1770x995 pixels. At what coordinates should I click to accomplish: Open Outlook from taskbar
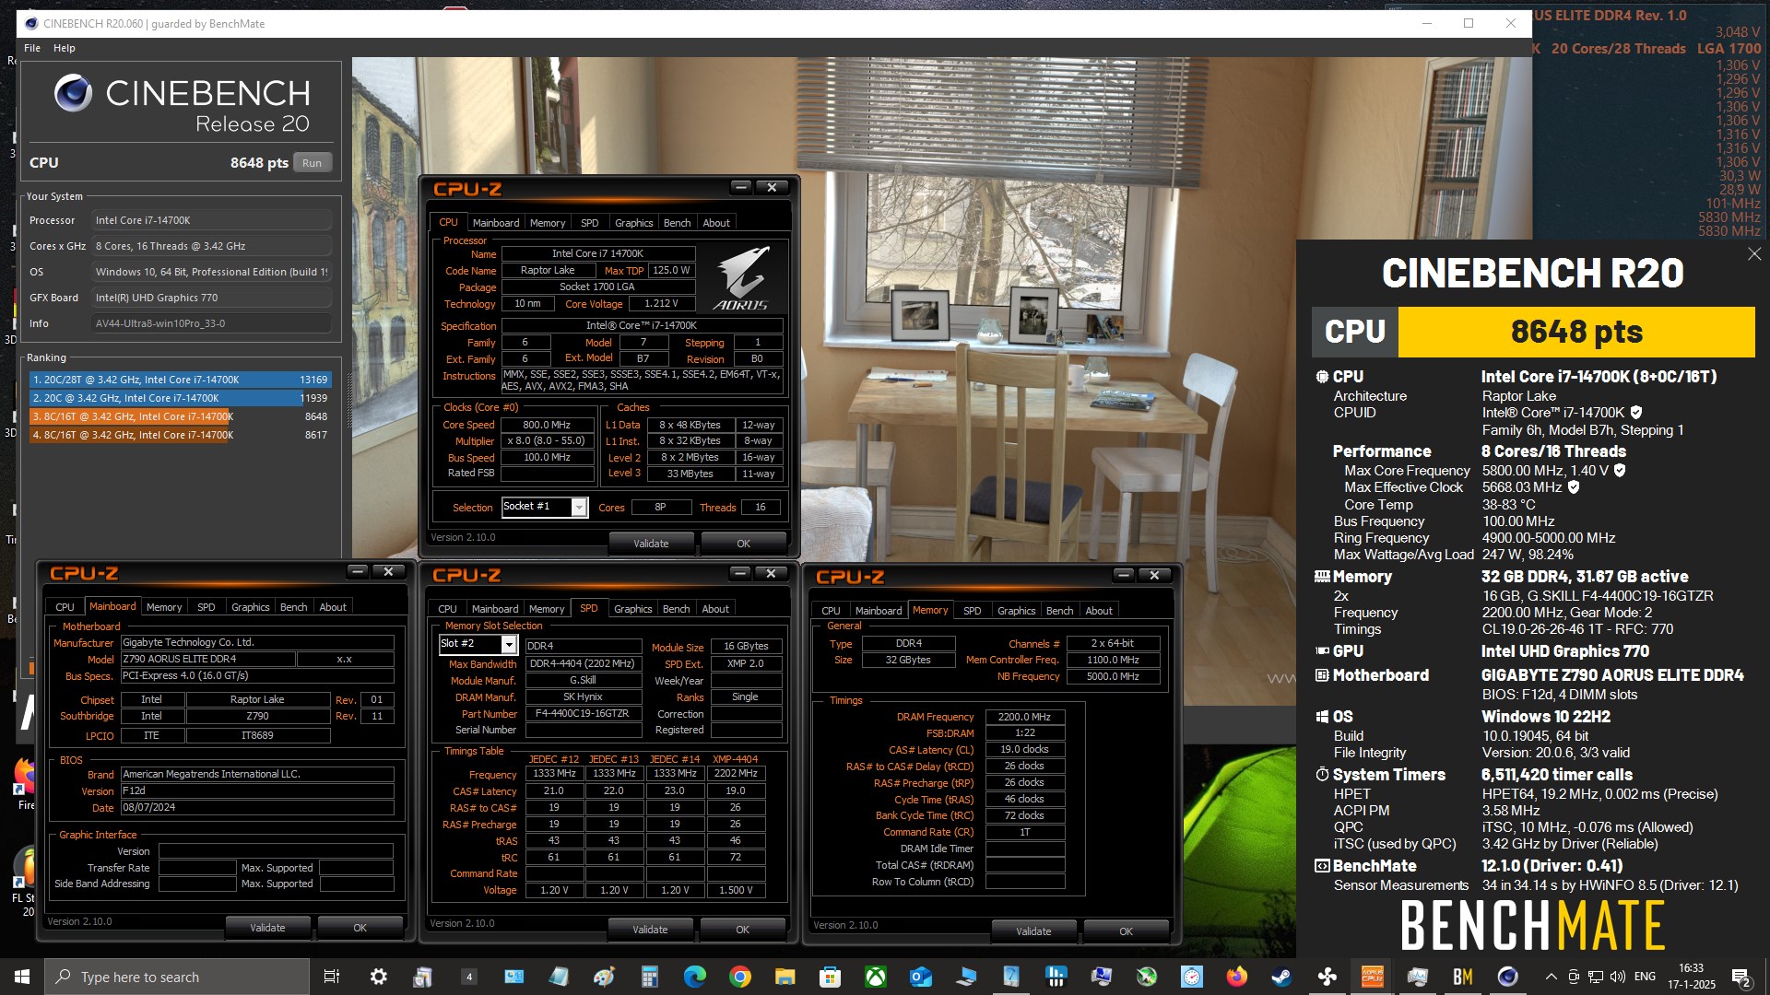920,977
